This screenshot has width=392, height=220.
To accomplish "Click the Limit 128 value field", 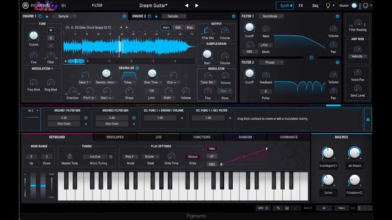I will click(x=151, y=91).
